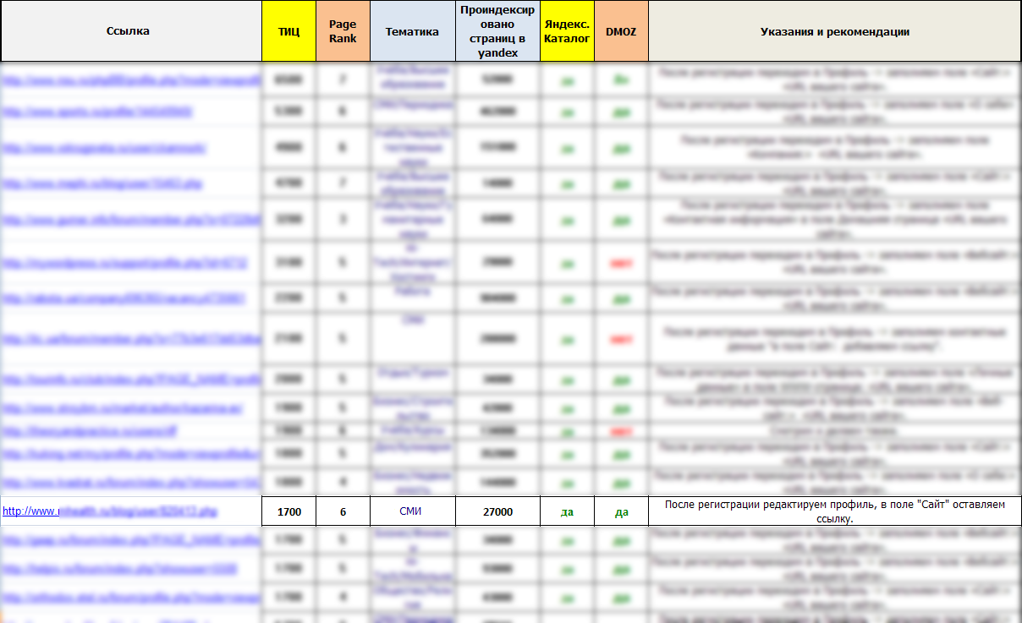
Task: Click Page Rank value 6 in the unblurred row
Action: tap(343, 511)
